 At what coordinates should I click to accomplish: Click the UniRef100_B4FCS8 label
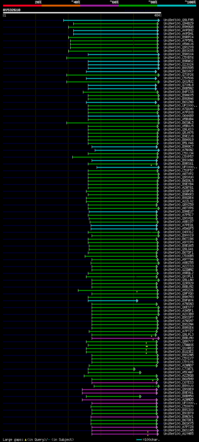coord(178,92)
